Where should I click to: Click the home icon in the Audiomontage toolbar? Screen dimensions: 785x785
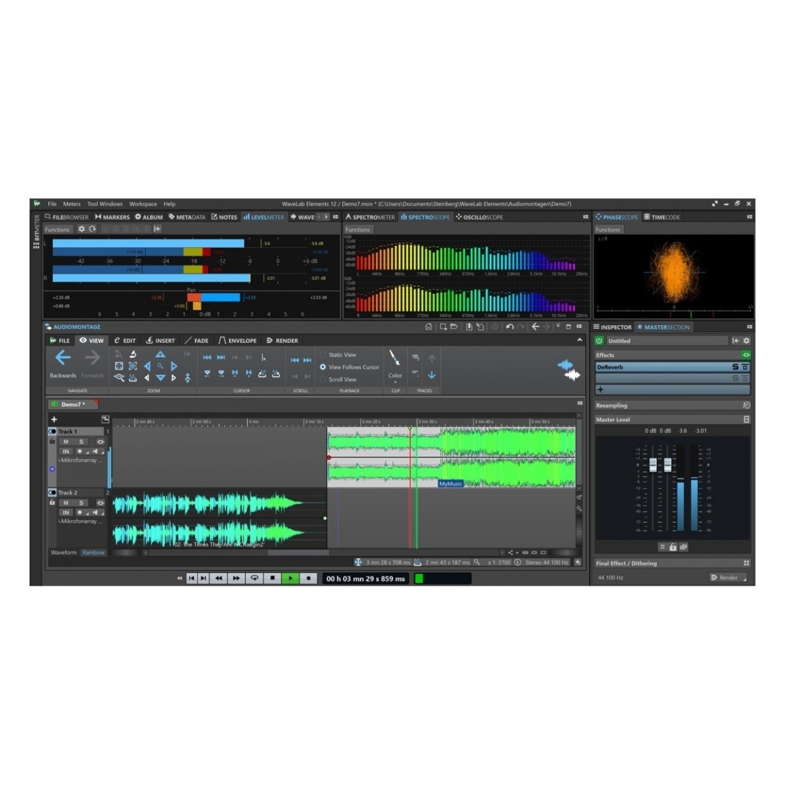428,326
